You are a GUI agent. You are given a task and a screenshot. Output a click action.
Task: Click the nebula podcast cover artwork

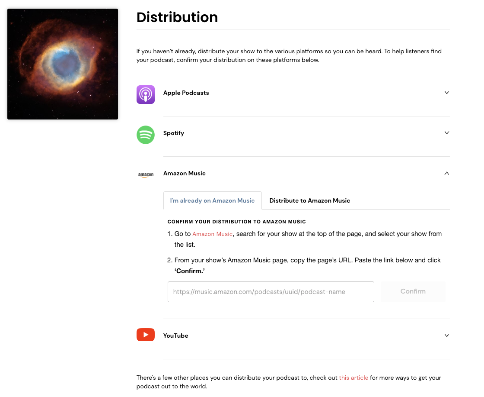pyautogui.click(x=63, y=64)
